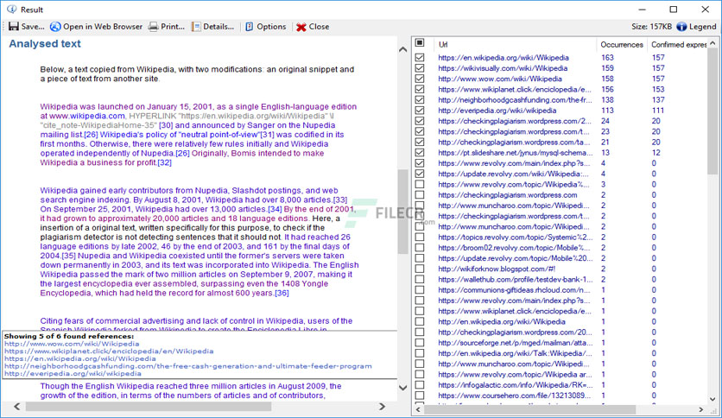722x418 pixels.
Task: Sort by the Occurrences column header
Action: [621, 44]
